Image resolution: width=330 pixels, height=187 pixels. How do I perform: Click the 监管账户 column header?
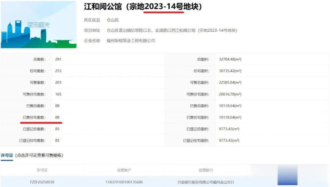tap(124, 170)
